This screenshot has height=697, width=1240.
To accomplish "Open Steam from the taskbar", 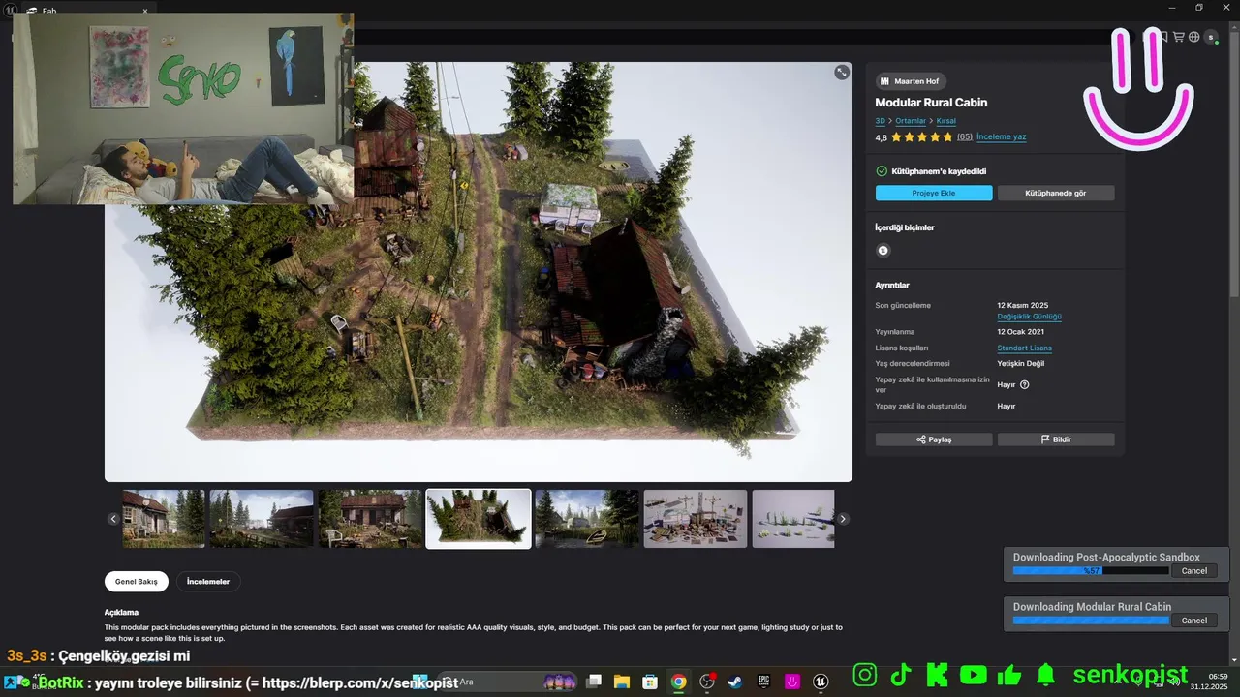I will (x=735, y=682).
